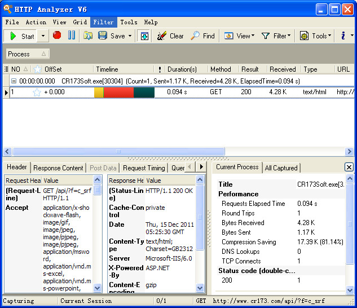Open the Start button dropdown arrow

tap(43, 36)
